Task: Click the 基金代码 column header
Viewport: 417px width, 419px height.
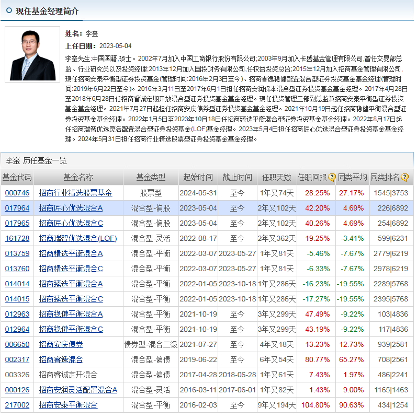Action: click(17, 178)
